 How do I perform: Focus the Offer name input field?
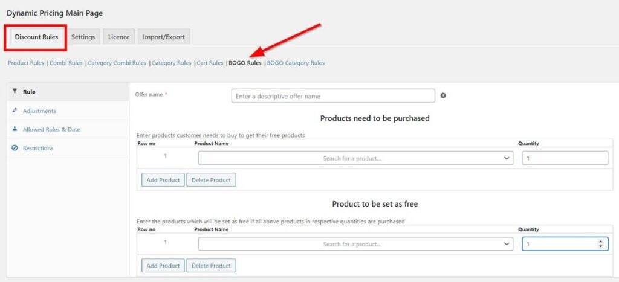(332, 96)
